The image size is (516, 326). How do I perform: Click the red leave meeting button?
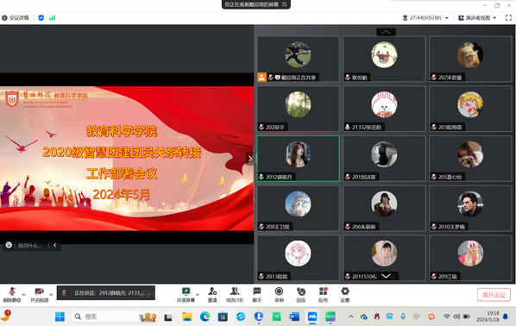point(494,295)
